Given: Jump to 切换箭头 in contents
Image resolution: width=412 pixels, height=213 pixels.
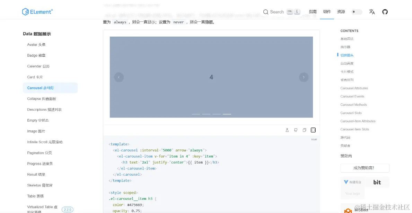Looking at the screenshot, I should pos(347,55).
